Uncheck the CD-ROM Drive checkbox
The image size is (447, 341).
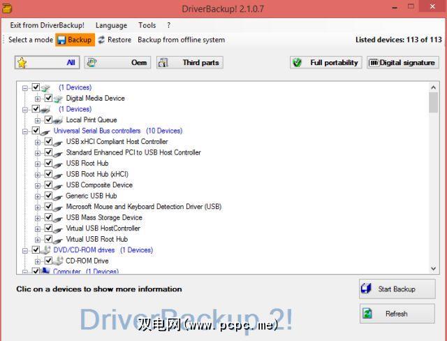48,261
